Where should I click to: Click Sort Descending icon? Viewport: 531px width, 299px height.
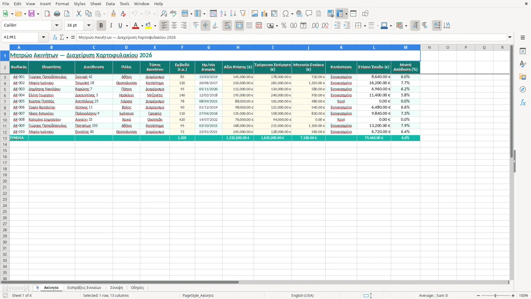[233, 14]
